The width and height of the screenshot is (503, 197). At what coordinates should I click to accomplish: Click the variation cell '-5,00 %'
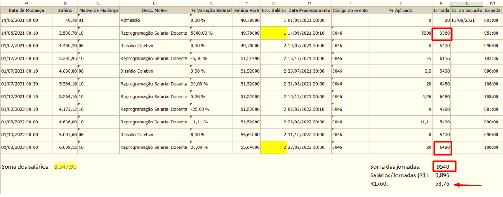pos(212,58)
